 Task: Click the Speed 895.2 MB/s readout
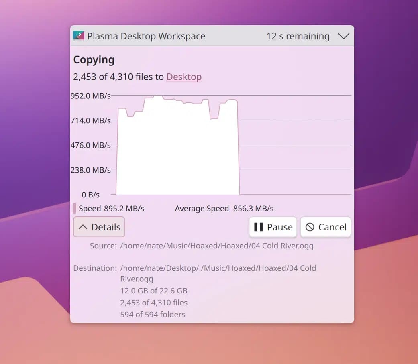[x=111, y=209]
